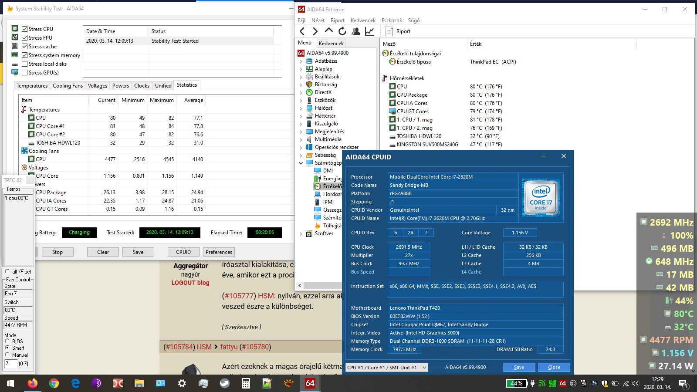Open the Fájl menu
This screenshot has width=697, height=392.
coord(301,20)
